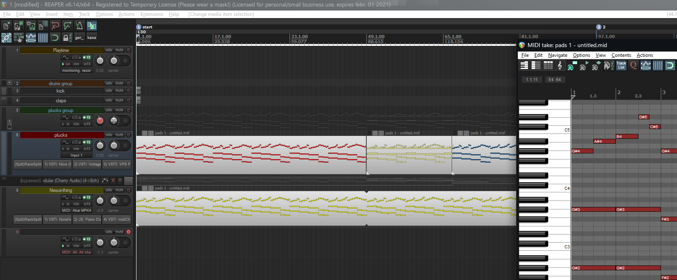Open MIDI: Akai MPK4 input dropdown
The image size is (677, 280).
click(76, 211)
